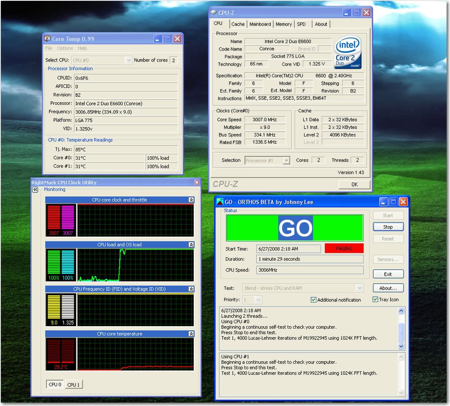Collapse RightMark panel with double-arrow icon
450x406 pixels.
coord(35,190)
